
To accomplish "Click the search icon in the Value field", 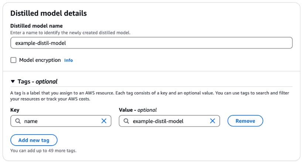I will [126, 121].
